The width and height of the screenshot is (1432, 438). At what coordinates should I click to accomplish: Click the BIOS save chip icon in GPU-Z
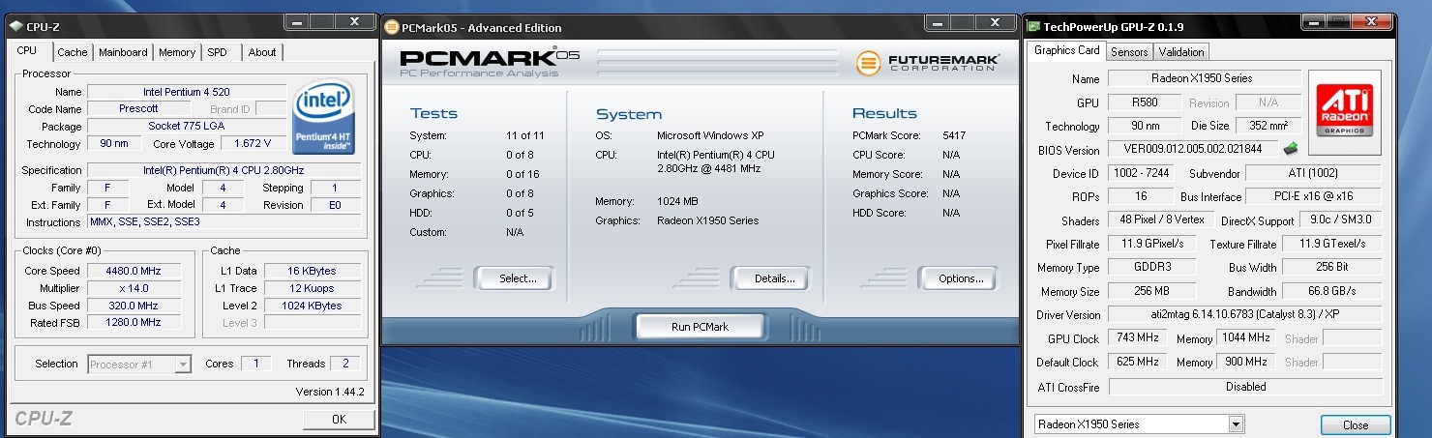click(1290, 149)
